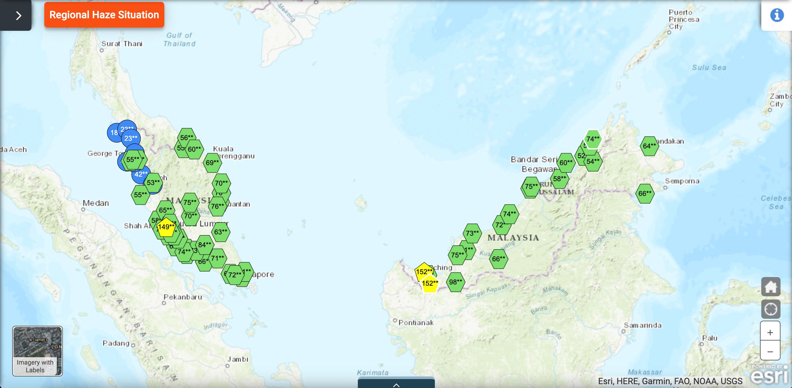Screen dimensions: 792x388
Task: Switch basemap to Imagery with Labels
Action: pyautogui.click(x=38, y=351)
